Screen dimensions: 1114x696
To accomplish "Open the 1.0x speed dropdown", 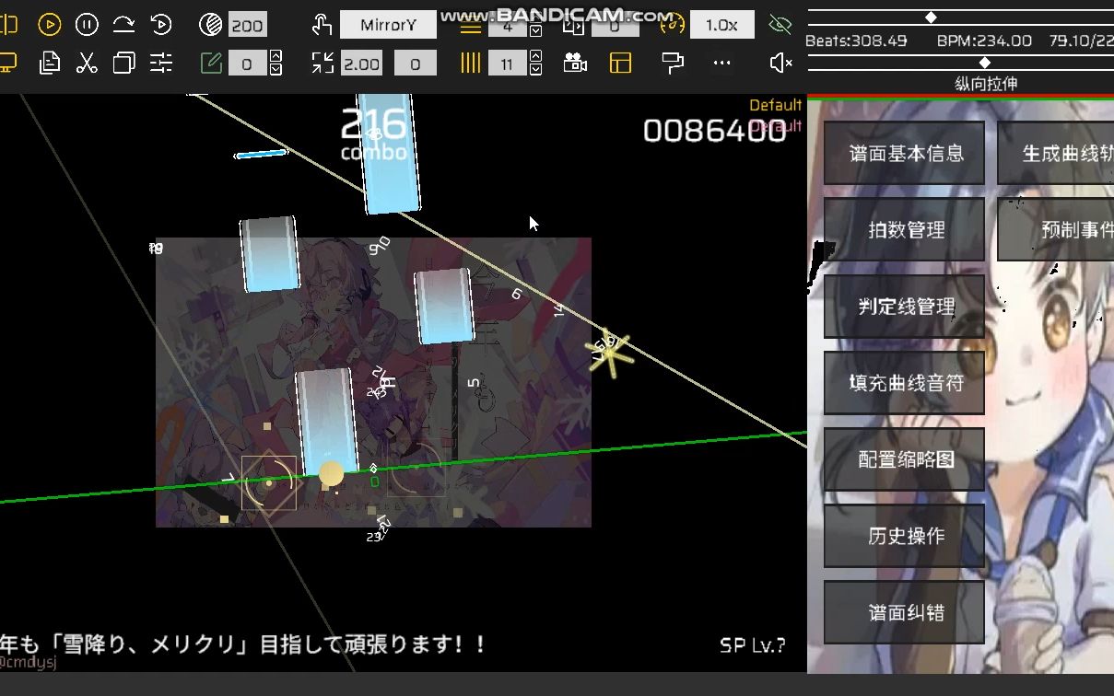I will pos(721,25).
